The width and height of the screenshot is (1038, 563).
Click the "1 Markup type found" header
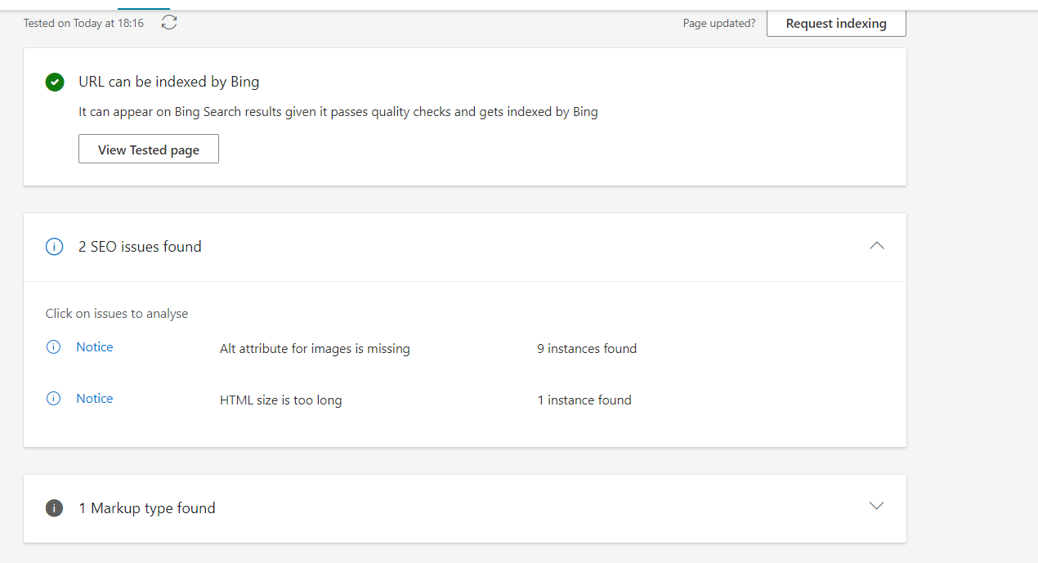(147, 508)
